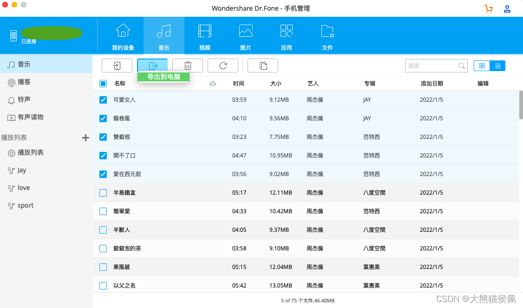Choose 导出到电脑 from the export menu
Viewport: 523px width, 308px height.
point(163,77)
